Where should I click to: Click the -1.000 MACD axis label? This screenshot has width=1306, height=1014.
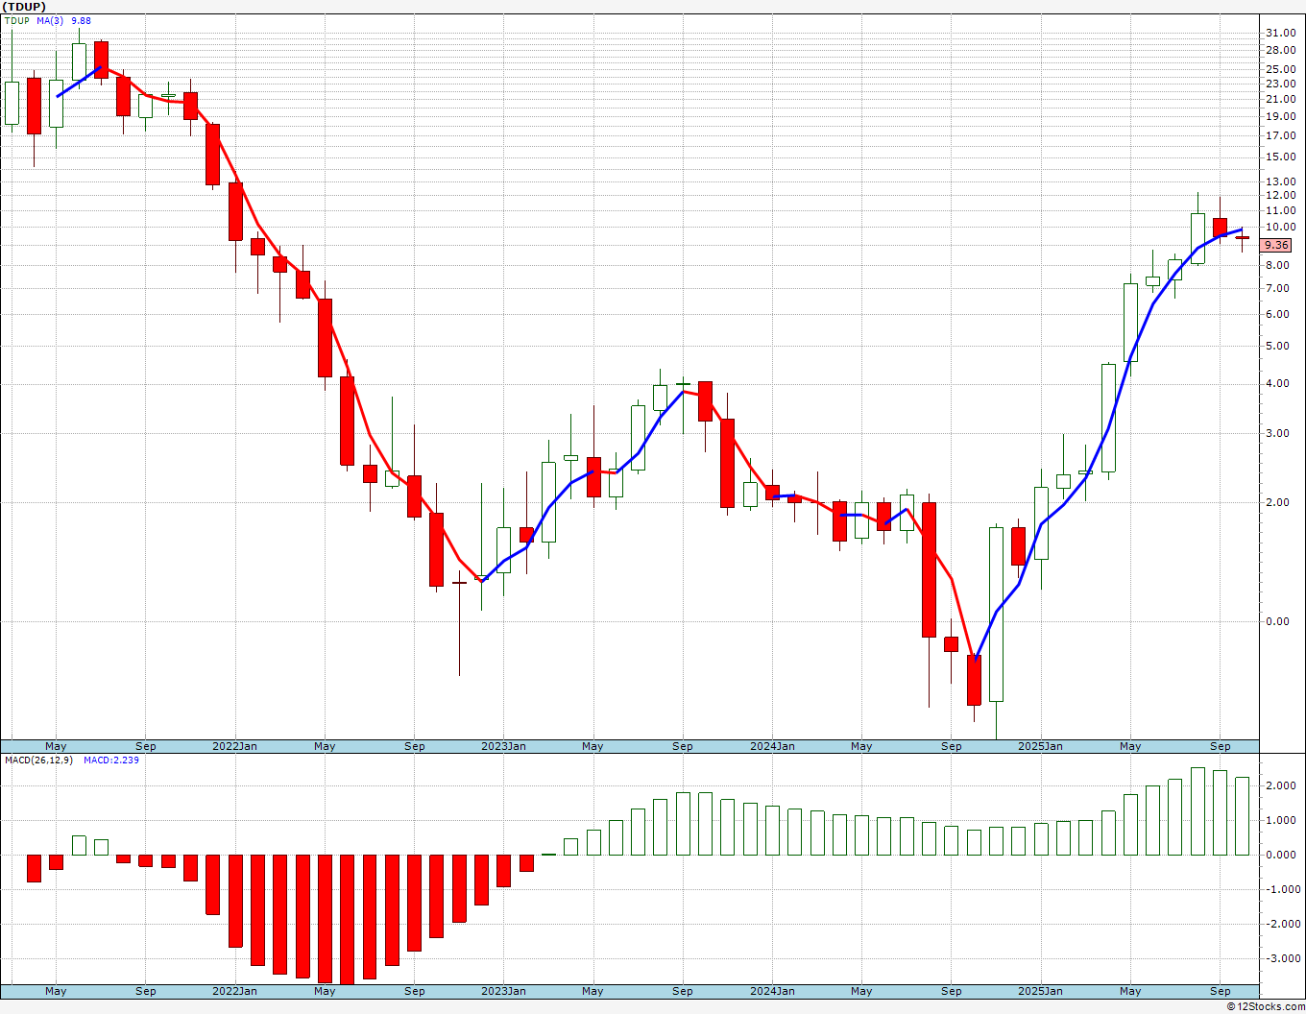point(1281,889)
